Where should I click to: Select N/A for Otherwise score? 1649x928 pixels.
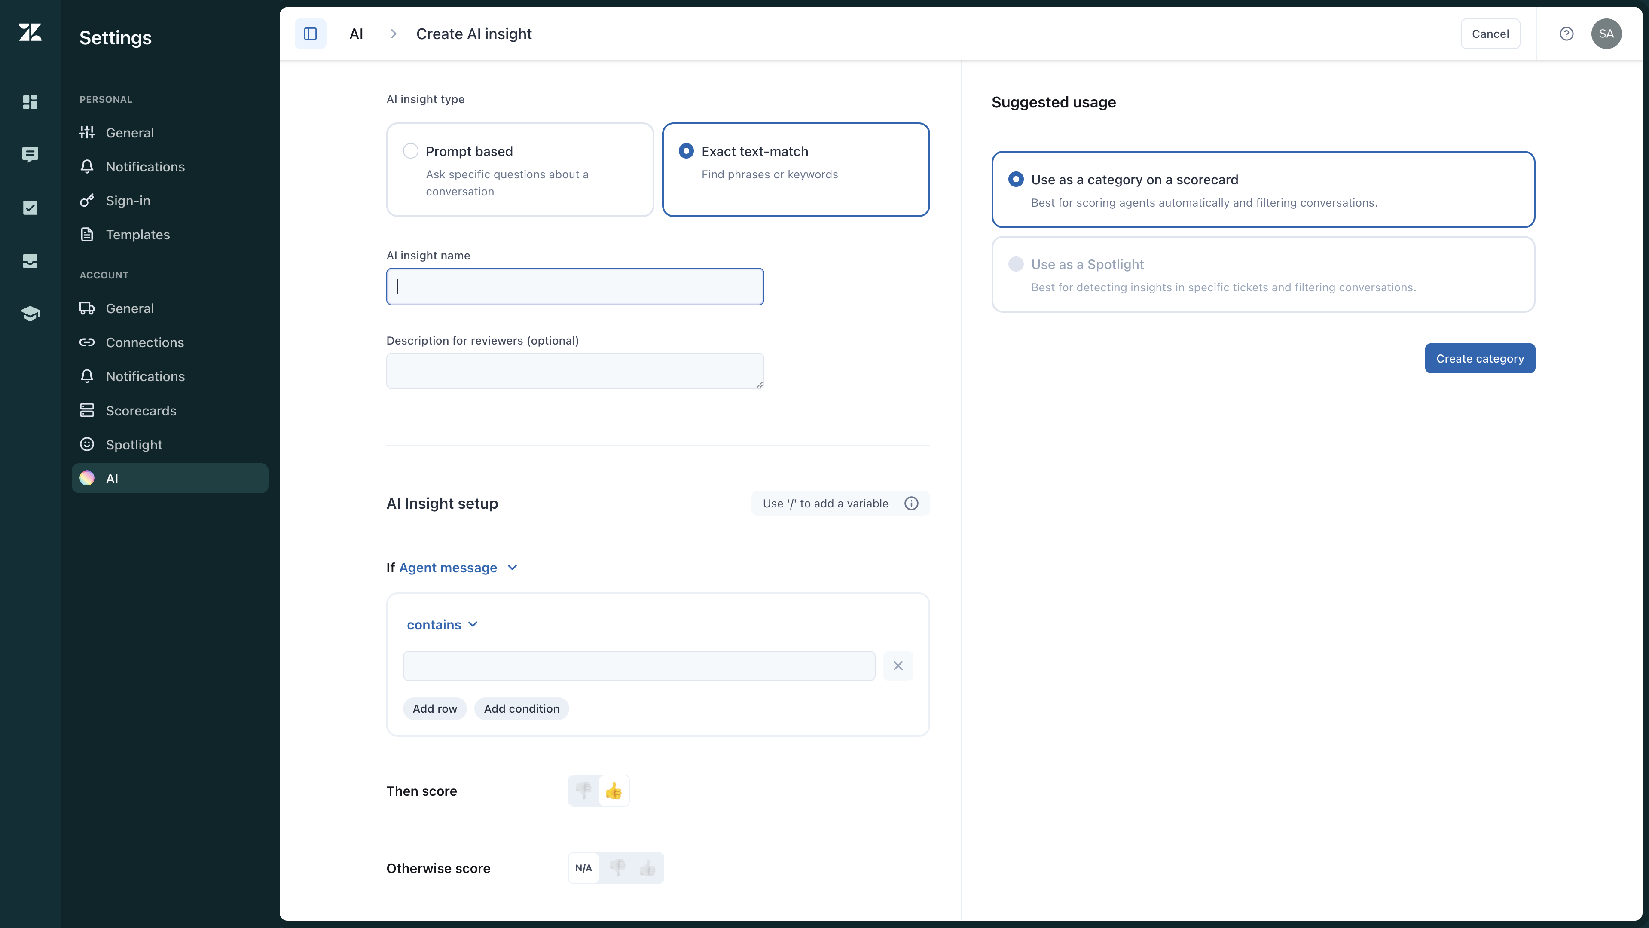coord(584,868)
